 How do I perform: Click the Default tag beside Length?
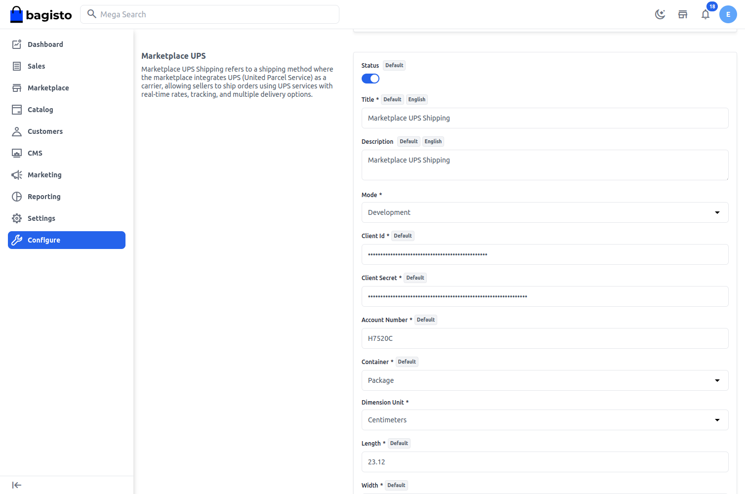[x=399, y=443]
